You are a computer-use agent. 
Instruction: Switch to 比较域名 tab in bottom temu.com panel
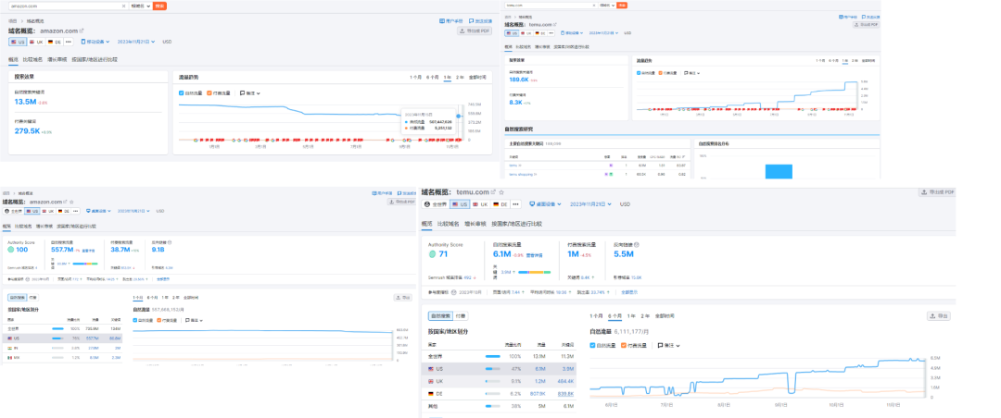[449, 224]
